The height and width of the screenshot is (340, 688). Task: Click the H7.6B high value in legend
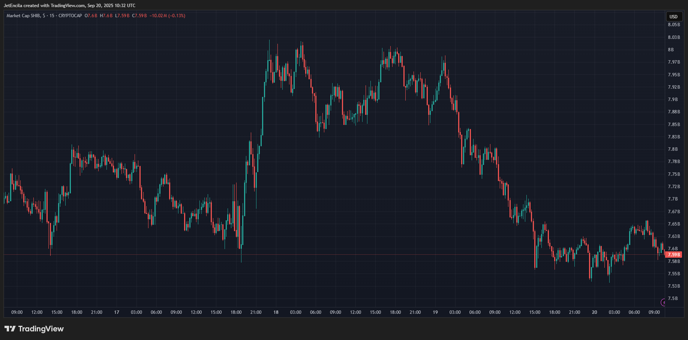[106, 16]
